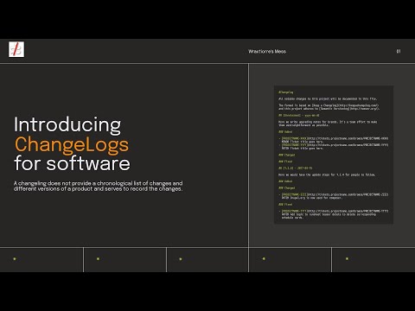
Task: Click the first yellow dot in bottom strip
Action: [15, 259]
